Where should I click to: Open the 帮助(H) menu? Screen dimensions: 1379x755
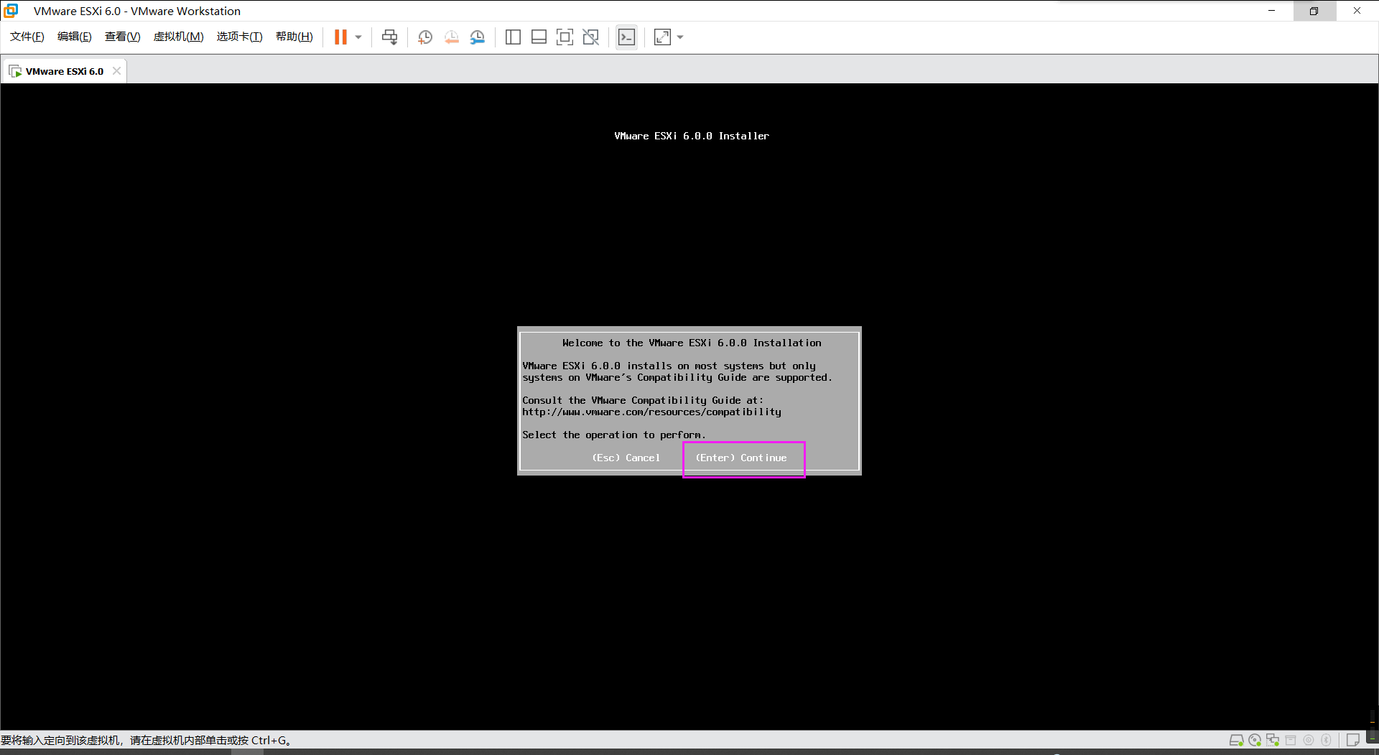coord(294,37)
